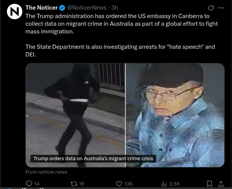
Task: Like the post with heart icon
Action: (119, 184)
